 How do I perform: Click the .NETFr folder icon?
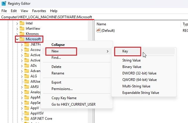27,44
